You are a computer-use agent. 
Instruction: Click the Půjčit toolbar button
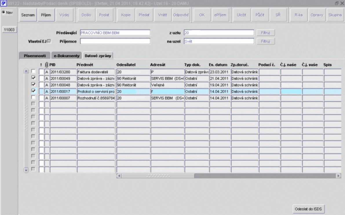coord(260,15)
